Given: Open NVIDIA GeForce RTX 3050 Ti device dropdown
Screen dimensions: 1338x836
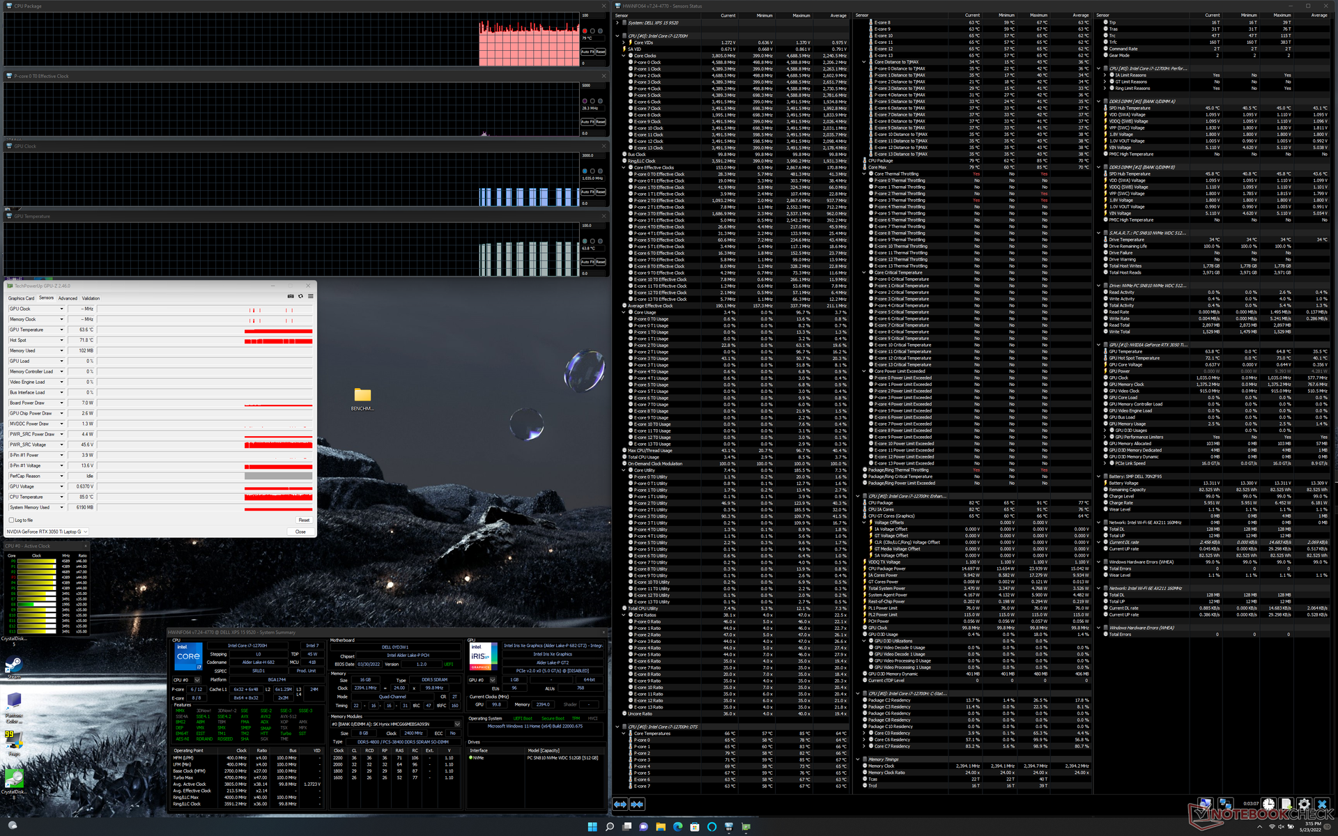Looking at the screenshot, I should tap(85, 532).
